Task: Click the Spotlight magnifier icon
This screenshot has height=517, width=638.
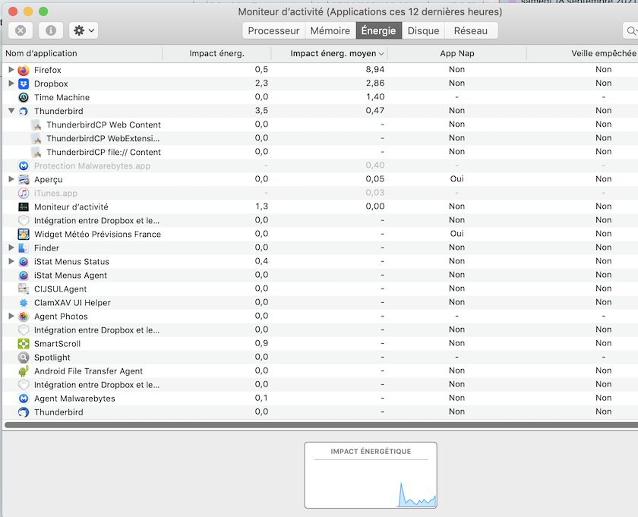Action: pos(24,357)
